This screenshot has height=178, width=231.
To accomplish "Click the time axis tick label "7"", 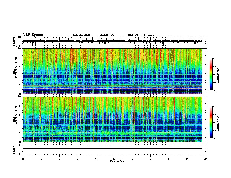I will point(150,159).
